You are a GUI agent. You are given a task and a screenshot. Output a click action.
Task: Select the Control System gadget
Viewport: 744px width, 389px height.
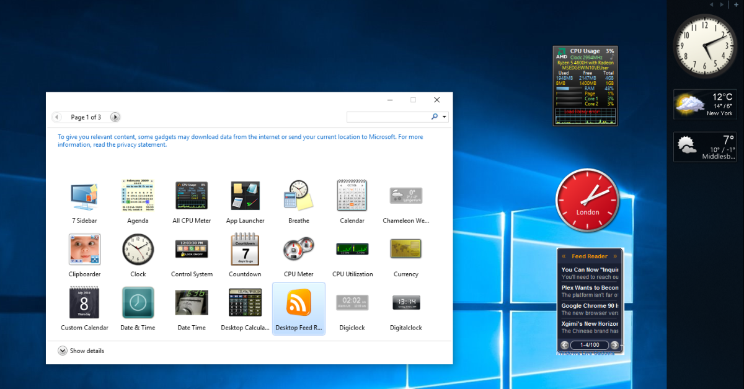point(191,248)
